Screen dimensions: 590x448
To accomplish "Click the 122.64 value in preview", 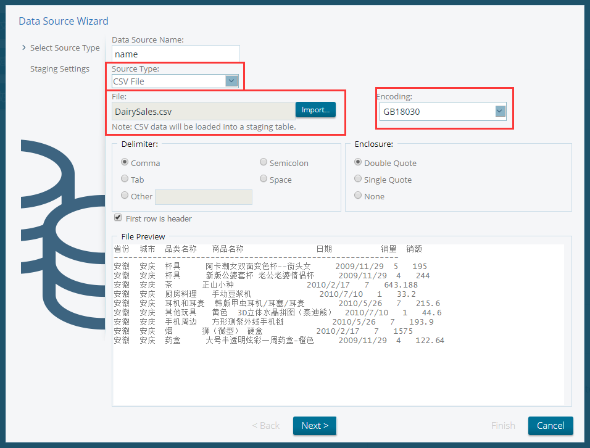I will pos(430,341).
